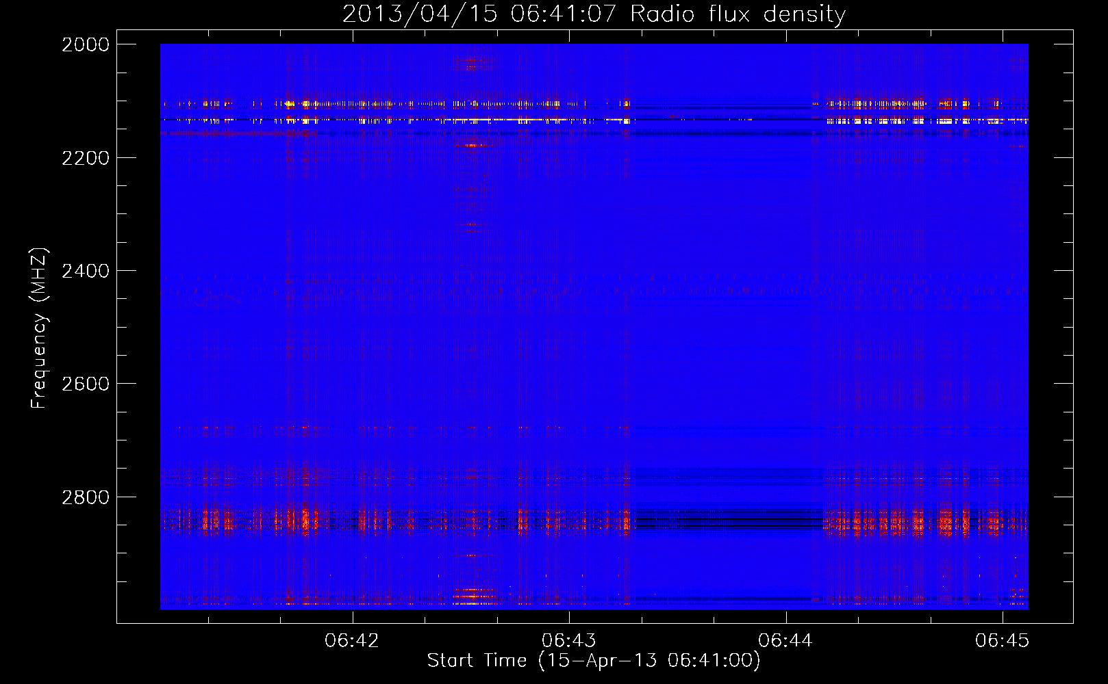The image size is (1108, 684).
Task: Select the 2600 frequency axis label
Action: pos(86,384)
